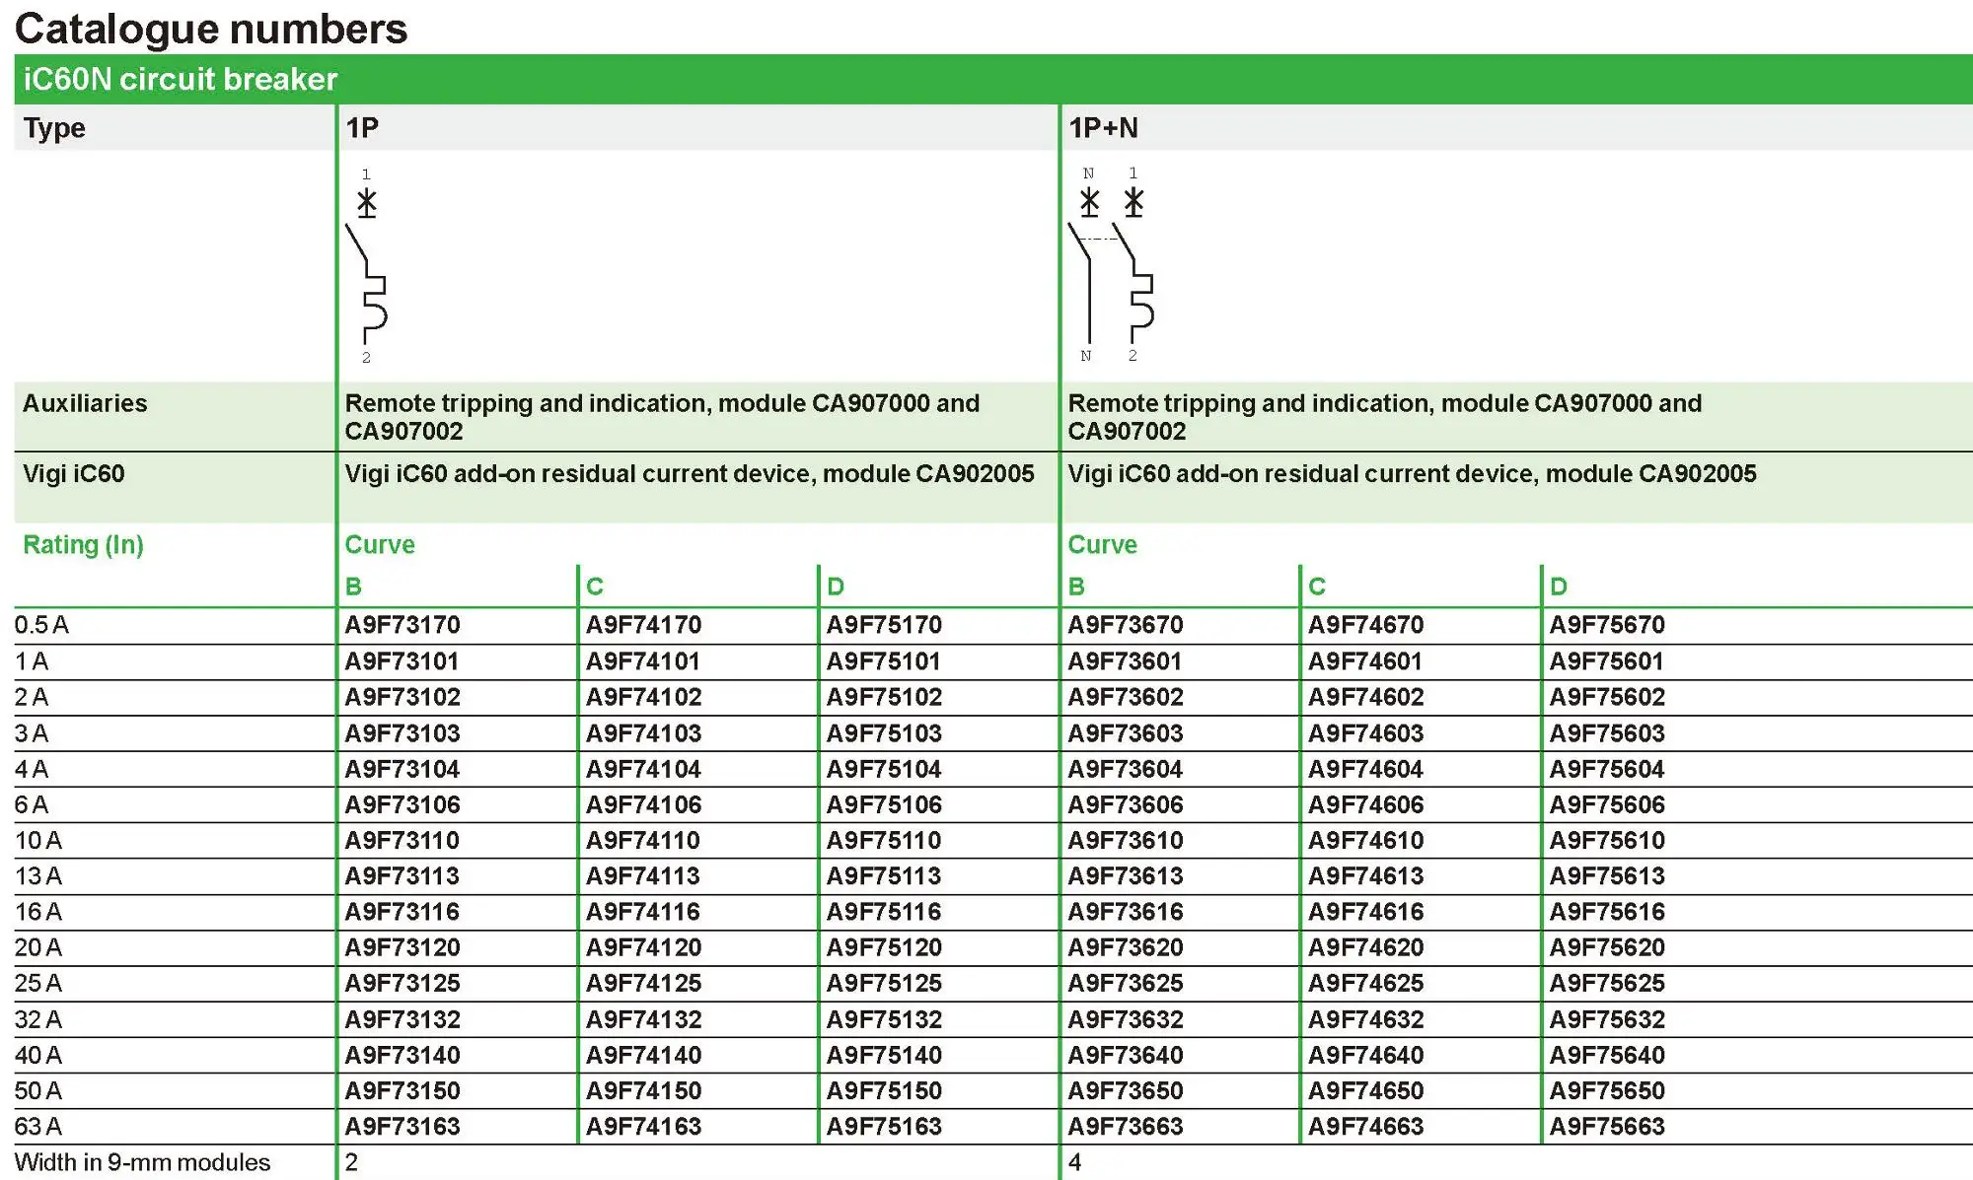This screenshot has height=1180, width=1973.
Task: Select catalogue number A9F73603
Action: point(1126,733)
